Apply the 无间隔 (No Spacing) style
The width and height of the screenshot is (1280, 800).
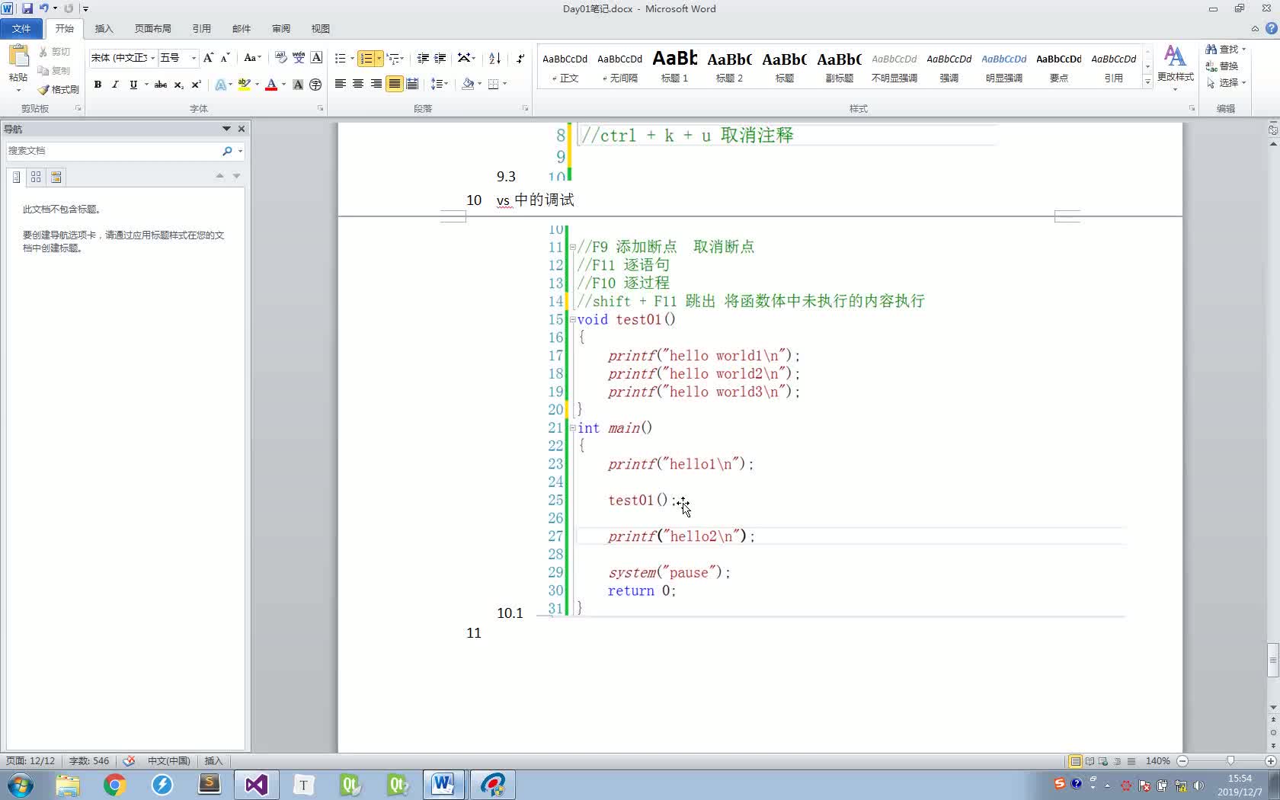[x=619, y=67]
